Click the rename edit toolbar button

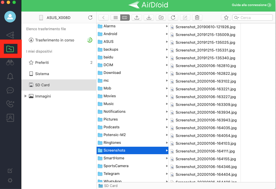185,18
